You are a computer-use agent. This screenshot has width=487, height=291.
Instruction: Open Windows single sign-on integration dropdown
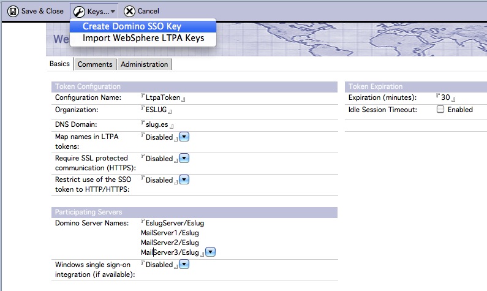[x=184, y=264]
